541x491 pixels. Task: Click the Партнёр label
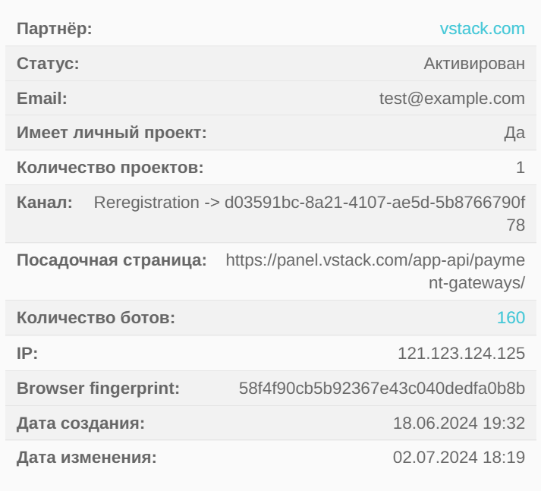[x=55, y=29]
